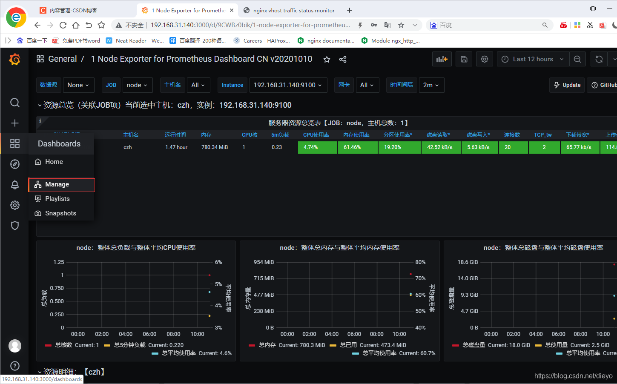Viewport: 617px width, 384px height.
Task: Sort table by CPU使用率 column header
Action: click(316, 135)
